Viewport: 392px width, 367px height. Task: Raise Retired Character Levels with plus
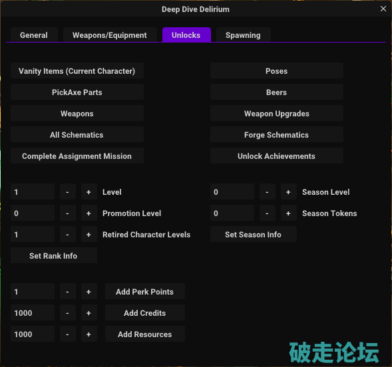(x=89, y=234)
